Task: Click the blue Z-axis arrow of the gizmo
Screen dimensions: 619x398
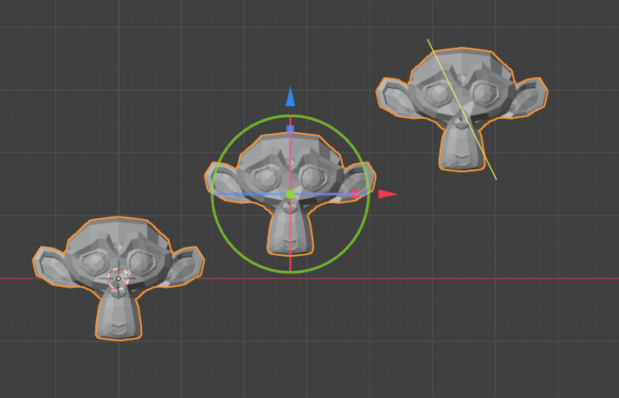Action: (x=290, y=97)
